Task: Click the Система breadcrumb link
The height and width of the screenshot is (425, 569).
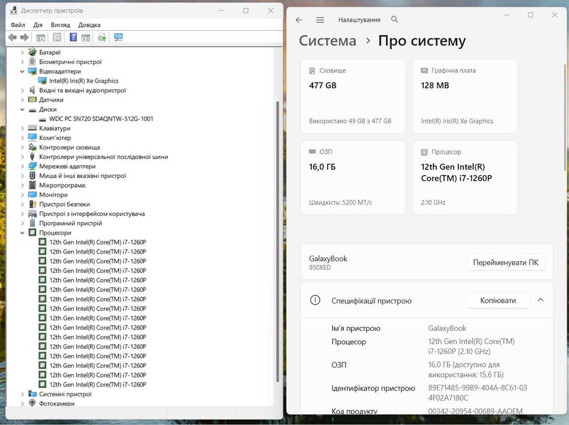Action: point(327,41)
